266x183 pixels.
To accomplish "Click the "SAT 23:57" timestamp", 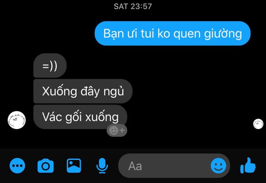I will pos(133,6).
